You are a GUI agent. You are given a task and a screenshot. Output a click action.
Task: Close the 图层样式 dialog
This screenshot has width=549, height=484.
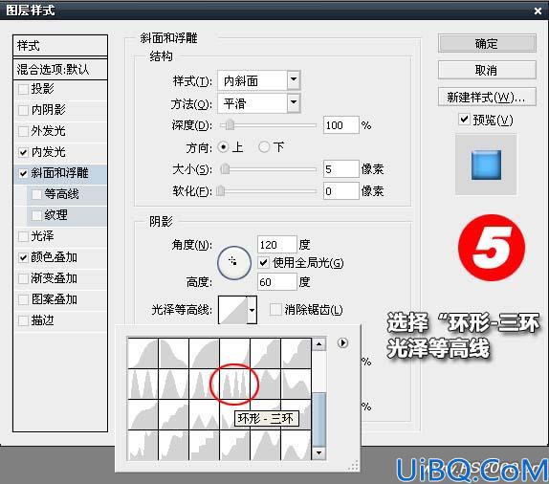(538, 11)
